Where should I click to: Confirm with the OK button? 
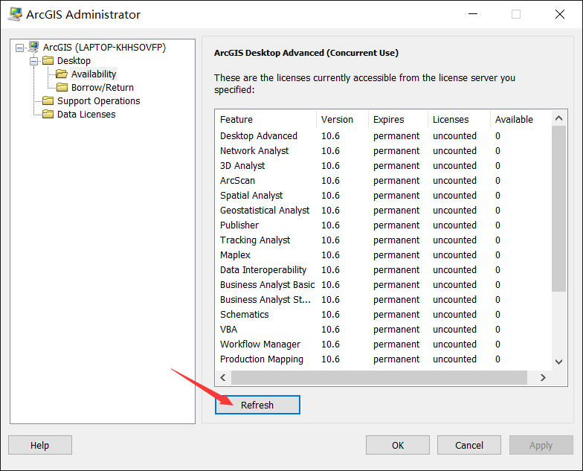click(x=397, y=445)
